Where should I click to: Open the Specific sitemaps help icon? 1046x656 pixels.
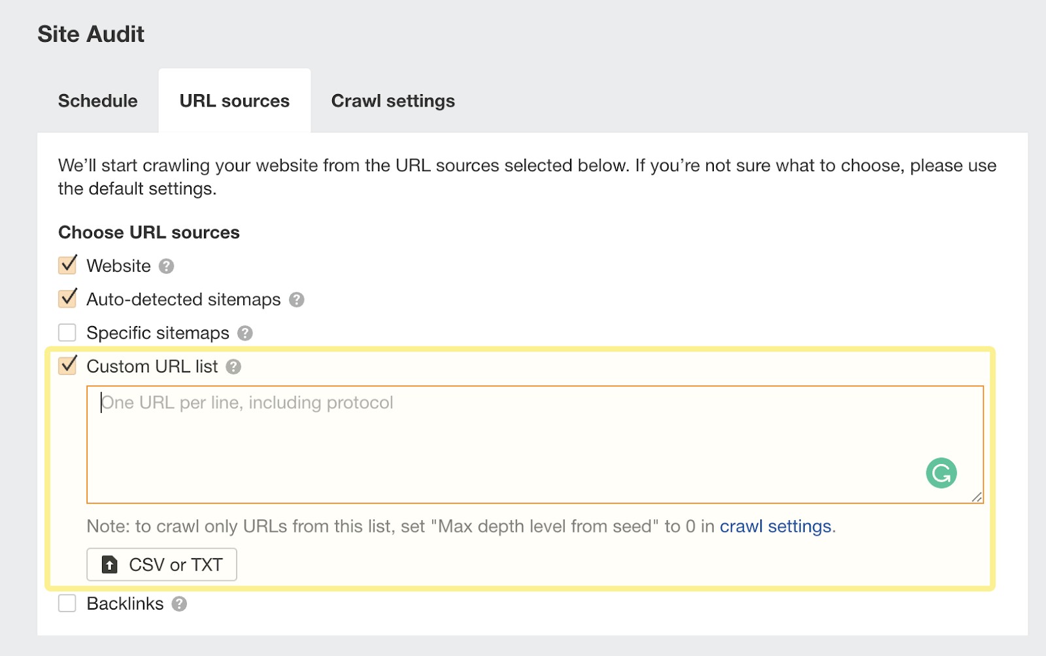[245, 333]
